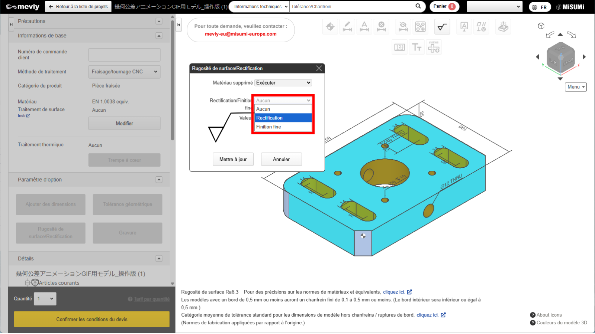Click the isometric cube view icon
The height and width of the screenshot is (334, 595).
coord(541,26)
